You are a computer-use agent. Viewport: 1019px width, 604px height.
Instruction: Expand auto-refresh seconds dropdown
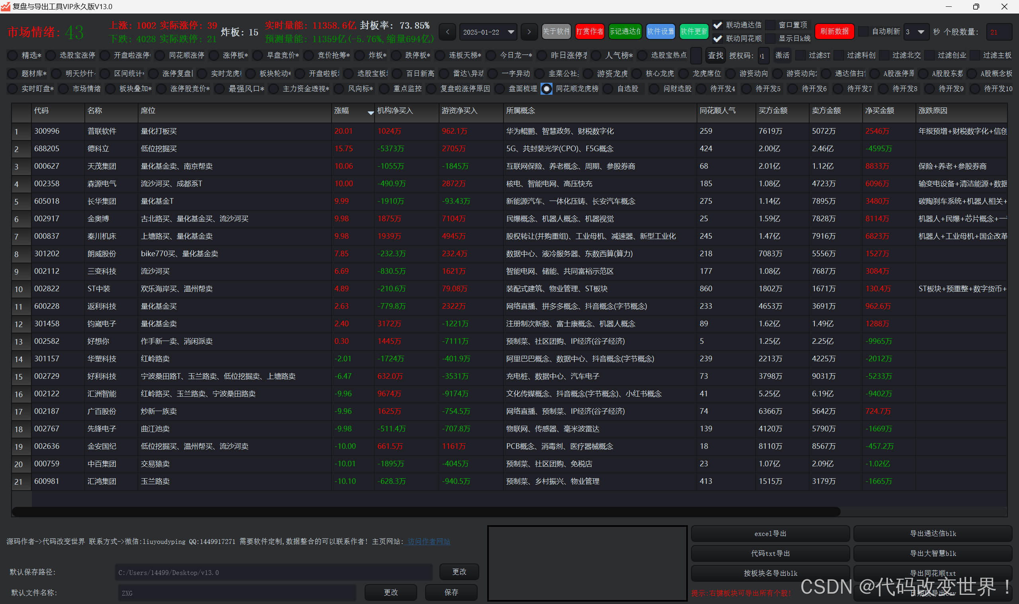click(920, 32)
